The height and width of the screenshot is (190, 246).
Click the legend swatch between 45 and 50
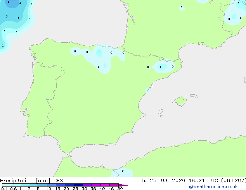(x=114, y=185)
